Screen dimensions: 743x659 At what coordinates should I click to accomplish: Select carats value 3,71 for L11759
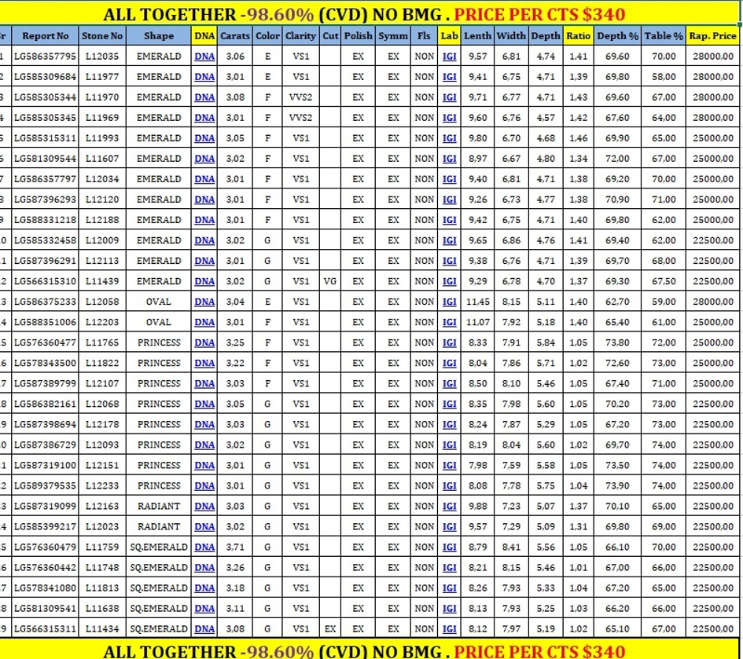tap(235, 547)
